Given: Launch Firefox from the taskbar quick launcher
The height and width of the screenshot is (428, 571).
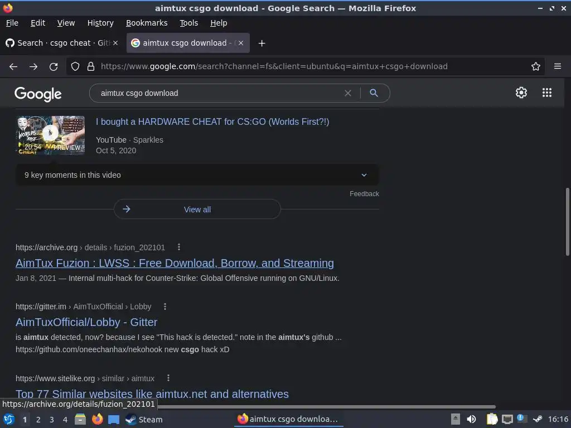Looking at the screenshot, I should tap(97, 419).
